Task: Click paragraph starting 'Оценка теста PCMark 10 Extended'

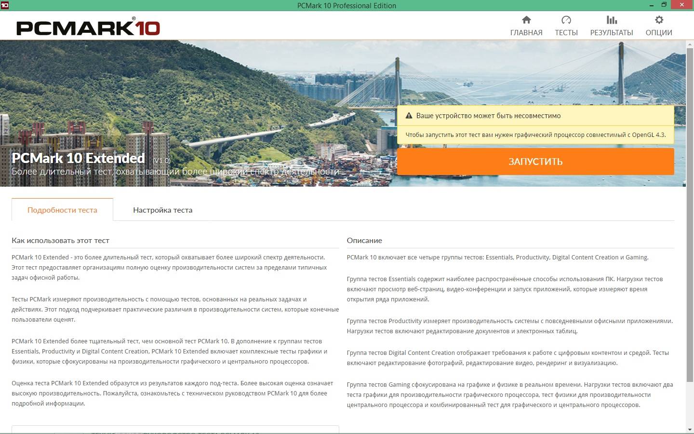Action: (173, 393)
